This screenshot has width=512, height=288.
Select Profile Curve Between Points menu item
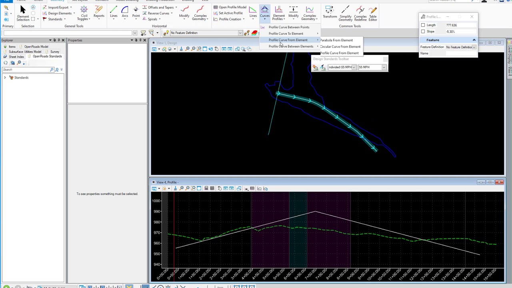[x=289, y=27]
